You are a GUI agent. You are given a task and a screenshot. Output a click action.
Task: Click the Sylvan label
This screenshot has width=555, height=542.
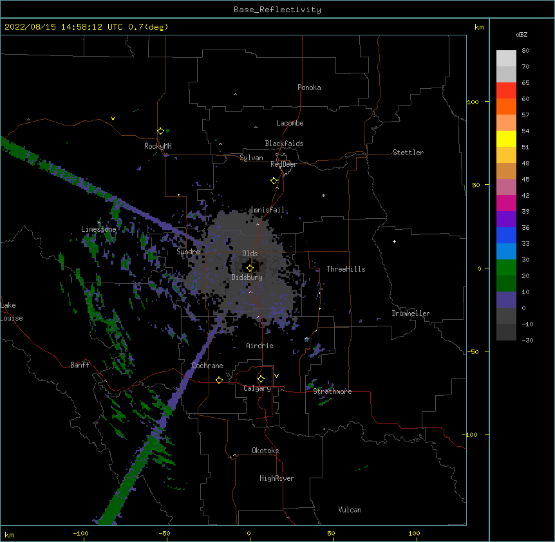(x=251, y=158)
